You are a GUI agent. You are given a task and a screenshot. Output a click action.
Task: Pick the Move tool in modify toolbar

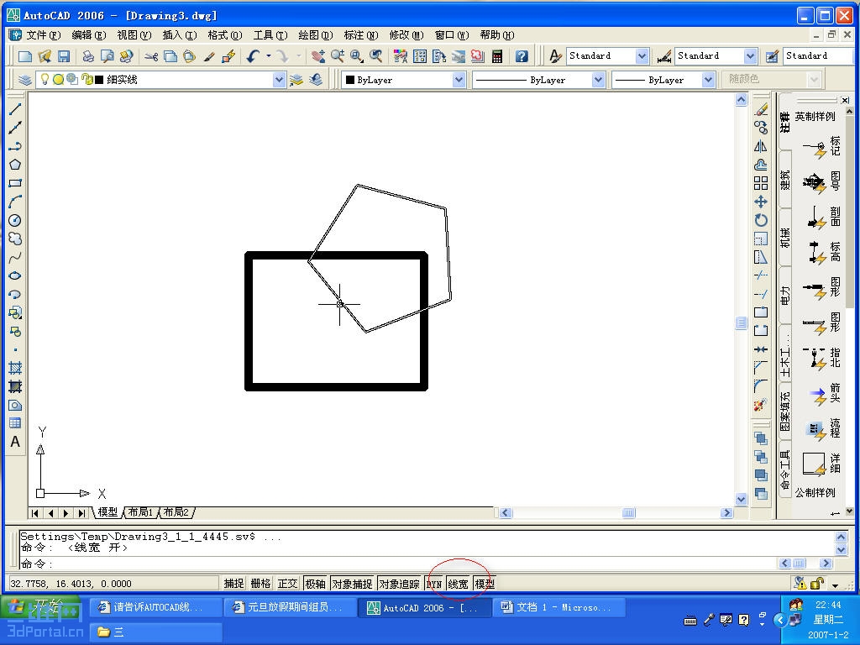point(761,202)
